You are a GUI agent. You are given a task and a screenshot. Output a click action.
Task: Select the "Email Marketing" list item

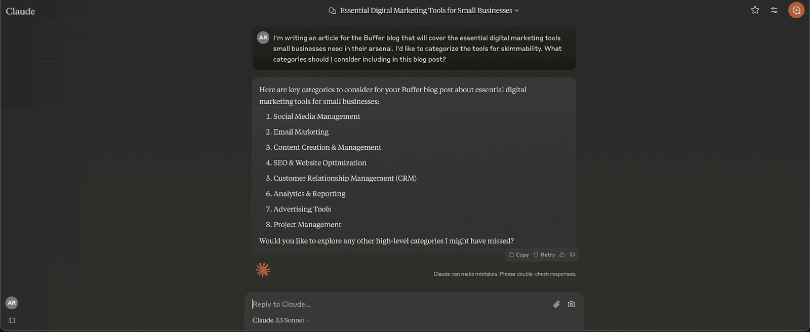click(301, 132)
